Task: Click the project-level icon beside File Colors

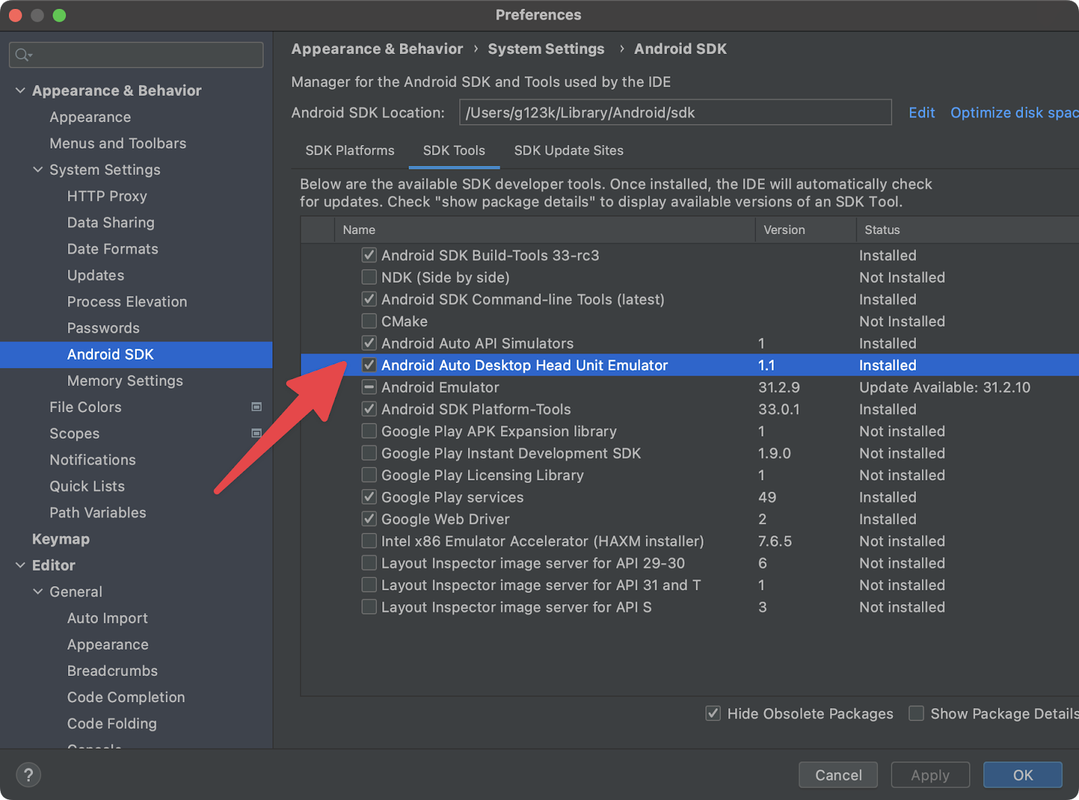Action: click(x=256, y=407)
